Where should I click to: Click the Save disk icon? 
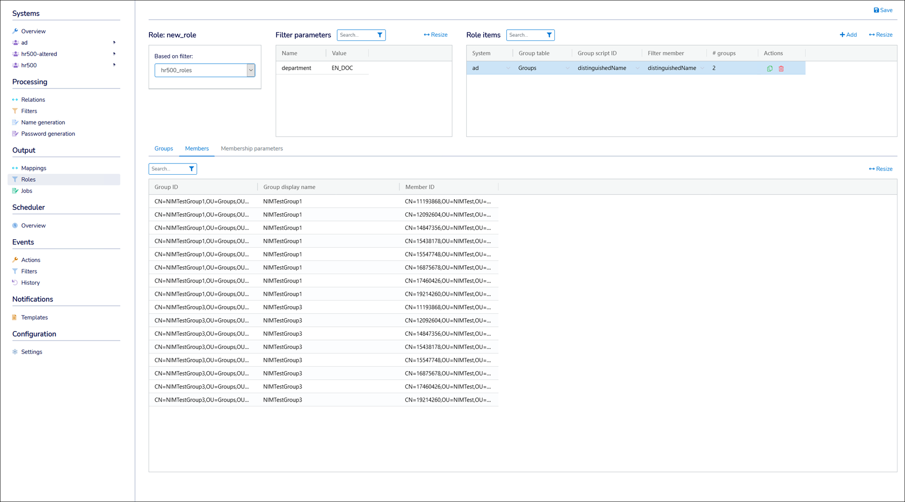876,10
